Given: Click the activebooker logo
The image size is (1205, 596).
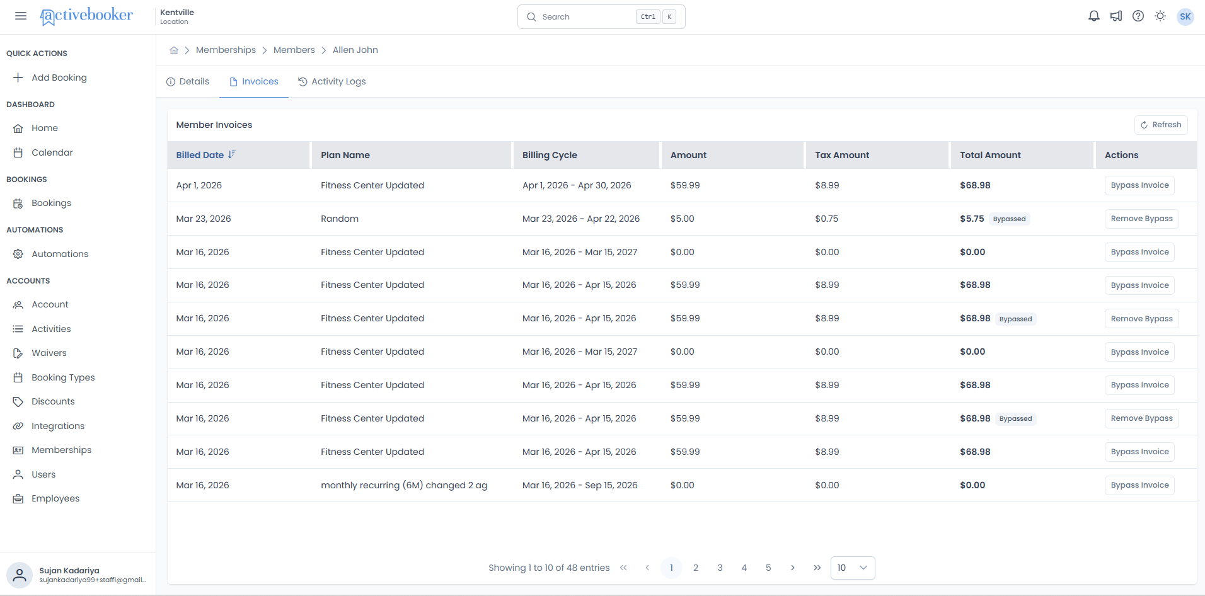Looking at the screenshot, I should (86, 16).
